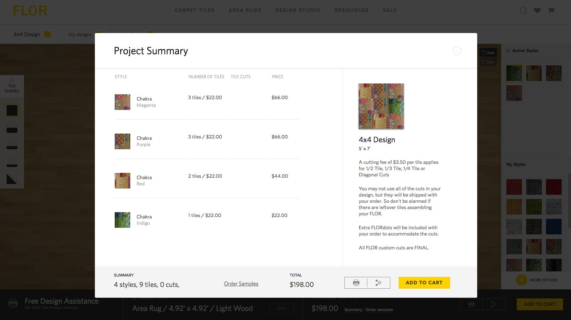Open the Free Design Assistance link

(x=62, y=301)
